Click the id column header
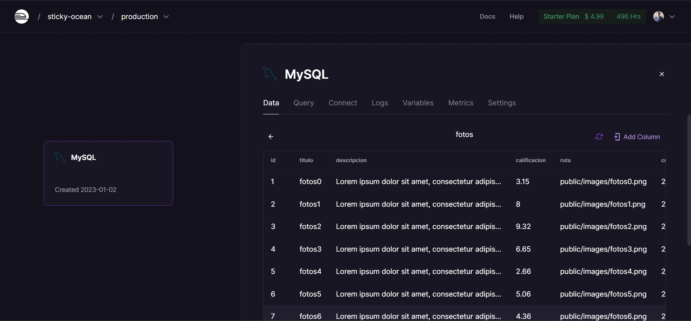This screenshot has width=691, height=321. pyautogui.click(x=273, y=160)
